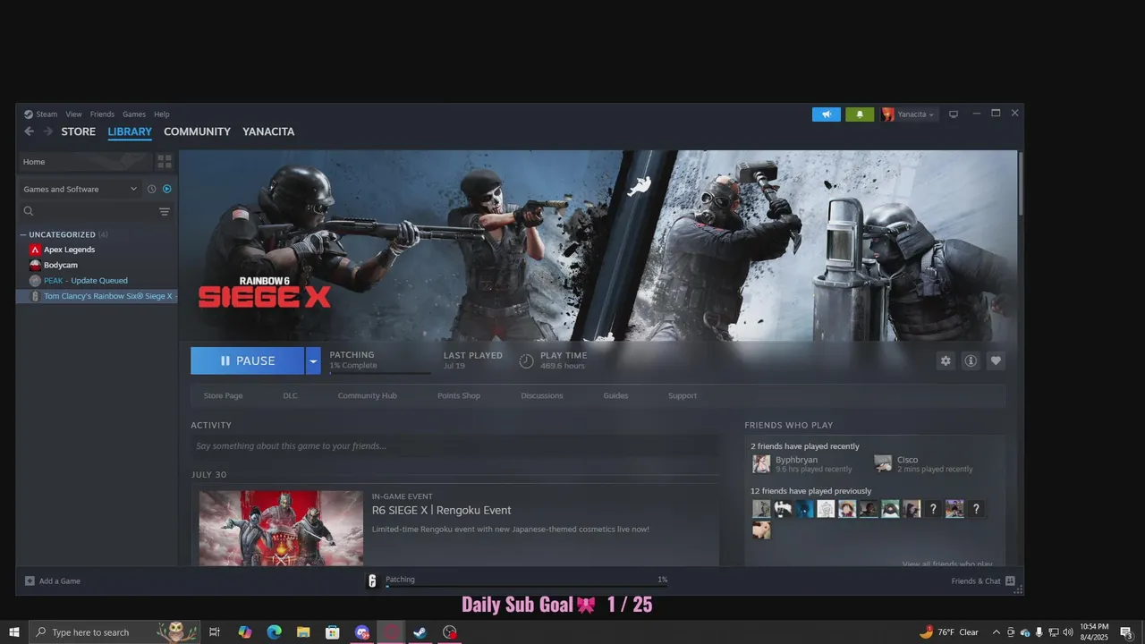Go forward with the right arrow

pyautogui.click(x=48, y=131)
